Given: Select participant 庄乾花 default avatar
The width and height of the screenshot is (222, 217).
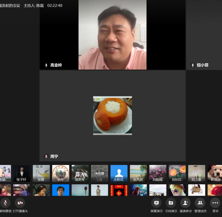Looking at the screenshot, I should [119, 173].
